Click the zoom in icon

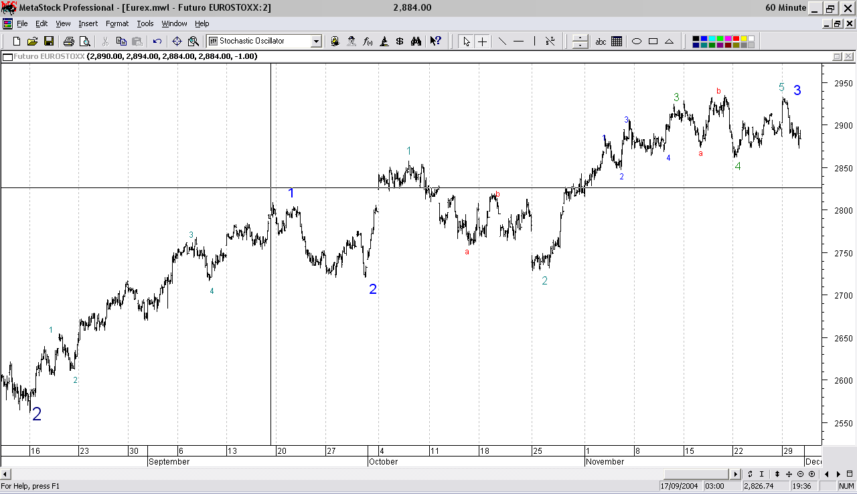(x=811, y=474)
